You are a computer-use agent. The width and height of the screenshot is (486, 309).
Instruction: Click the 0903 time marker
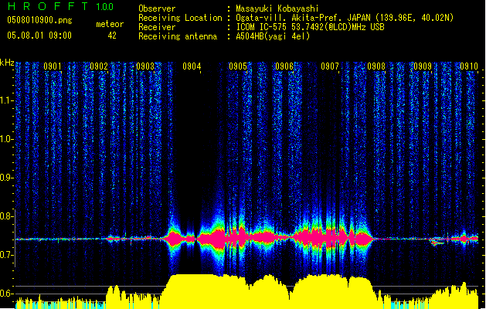[x=145, y=66]
